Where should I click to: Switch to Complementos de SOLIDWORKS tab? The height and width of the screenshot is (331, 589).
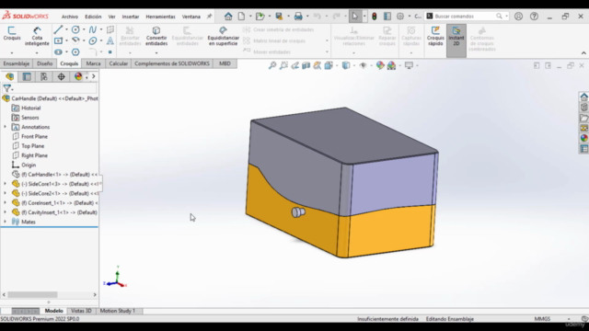[x=172, y=63]
